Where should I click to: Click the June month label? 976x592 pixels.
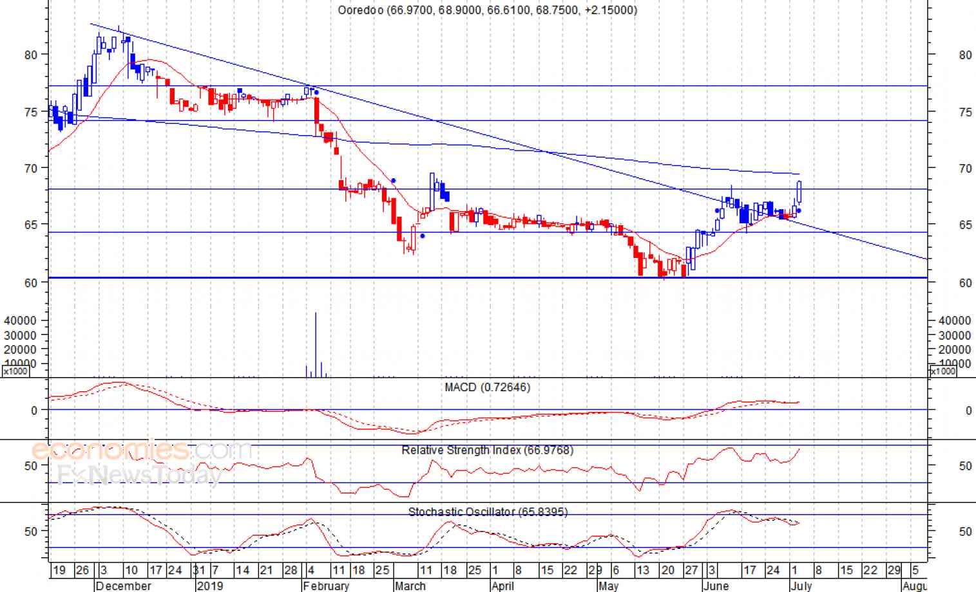click(x=716, y=586)
